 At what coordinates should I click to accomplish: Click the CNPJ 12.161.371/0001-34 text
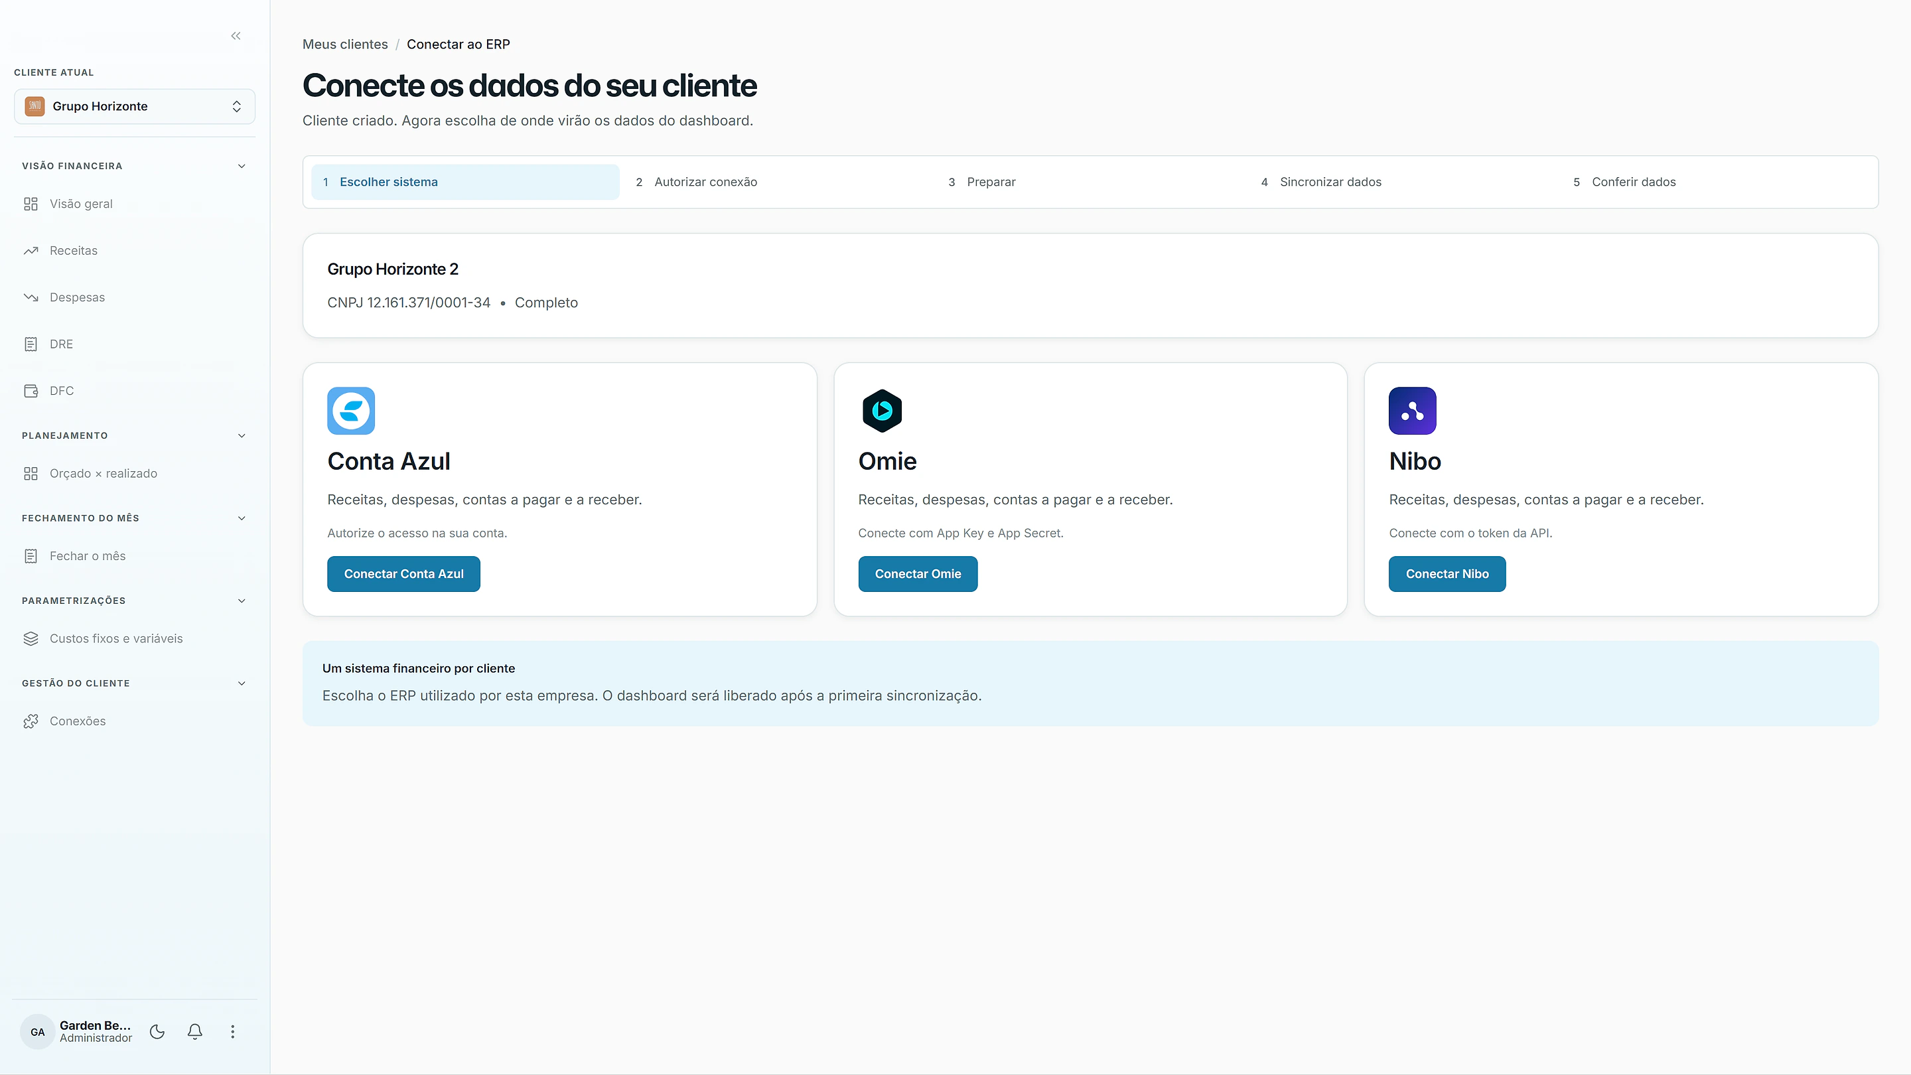pos(409,303)
